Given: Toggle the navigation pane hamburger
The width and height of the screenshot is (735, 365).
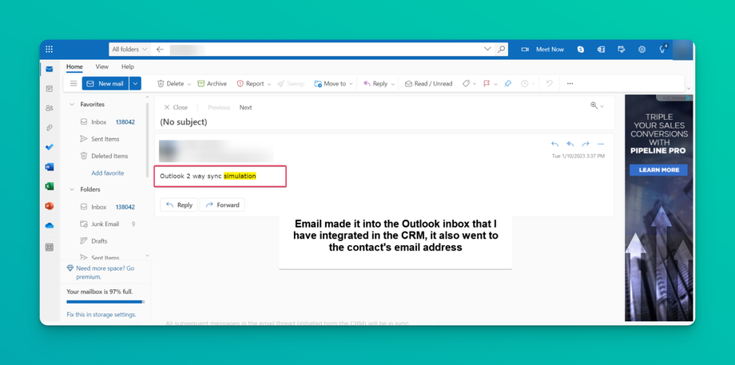Looking at the screenshot, I should [x=73, y=83].
